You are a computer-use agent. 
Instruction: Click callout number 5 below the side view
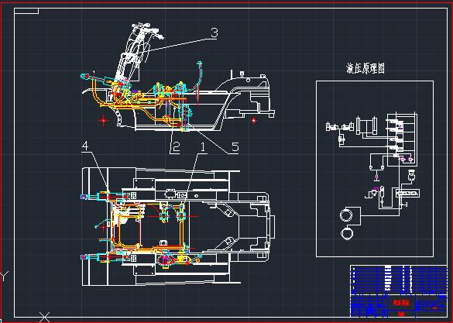[x=235, y=147]
